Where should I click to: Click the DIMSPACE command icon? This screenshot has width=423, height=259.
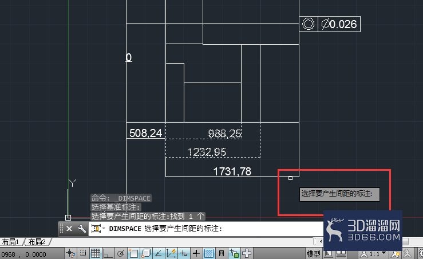coord(96,229)
